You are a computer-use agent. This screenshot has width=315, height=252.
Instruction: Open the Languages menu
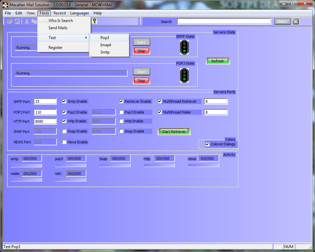79,13
